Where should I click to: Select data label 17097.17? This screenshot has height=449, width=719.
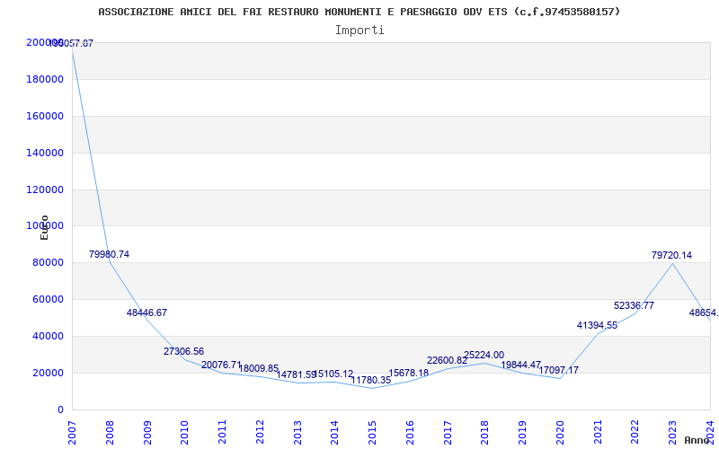(x=558, y=370)
